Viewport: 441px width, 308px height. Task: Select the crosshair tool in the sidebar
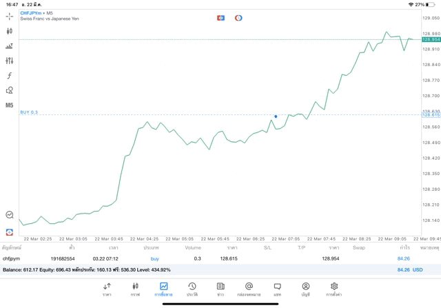click(10, 14)
